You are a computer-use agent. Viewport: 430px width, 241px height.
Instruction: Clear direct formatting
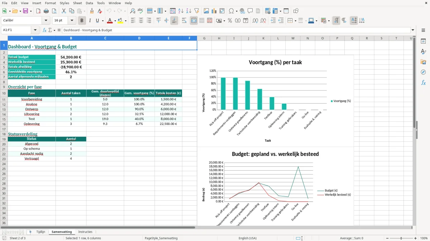[x=100, y=11]
